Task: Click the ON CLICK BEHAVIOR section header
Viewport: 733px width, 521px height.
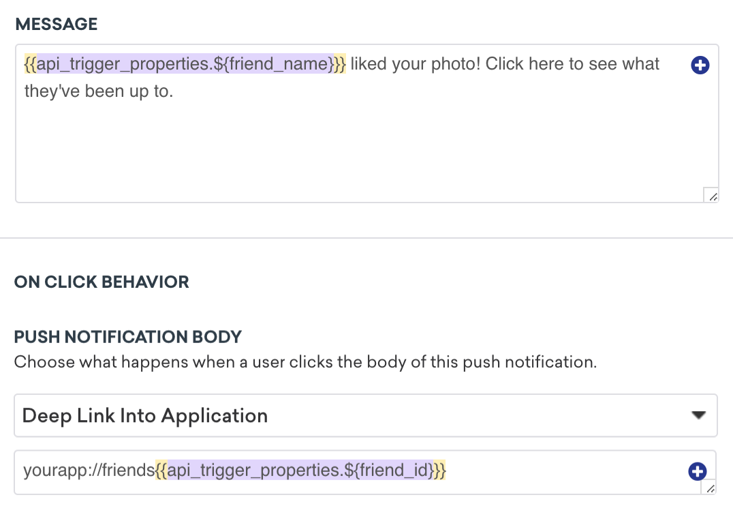Action: point(101,282)
